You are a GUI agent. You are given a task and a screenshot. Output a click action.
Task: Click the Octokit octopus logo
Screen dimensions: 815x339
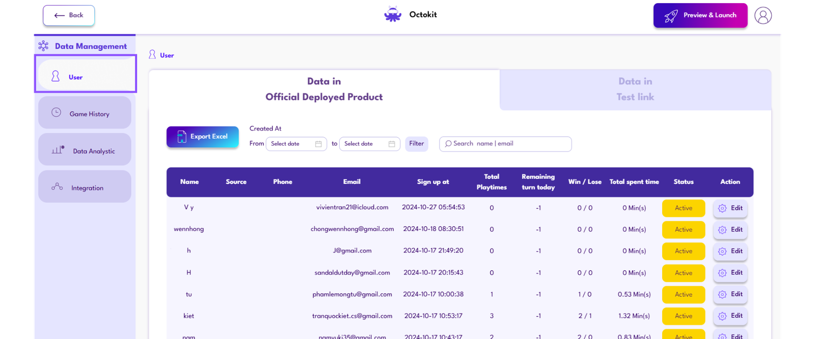click(393, 15)
